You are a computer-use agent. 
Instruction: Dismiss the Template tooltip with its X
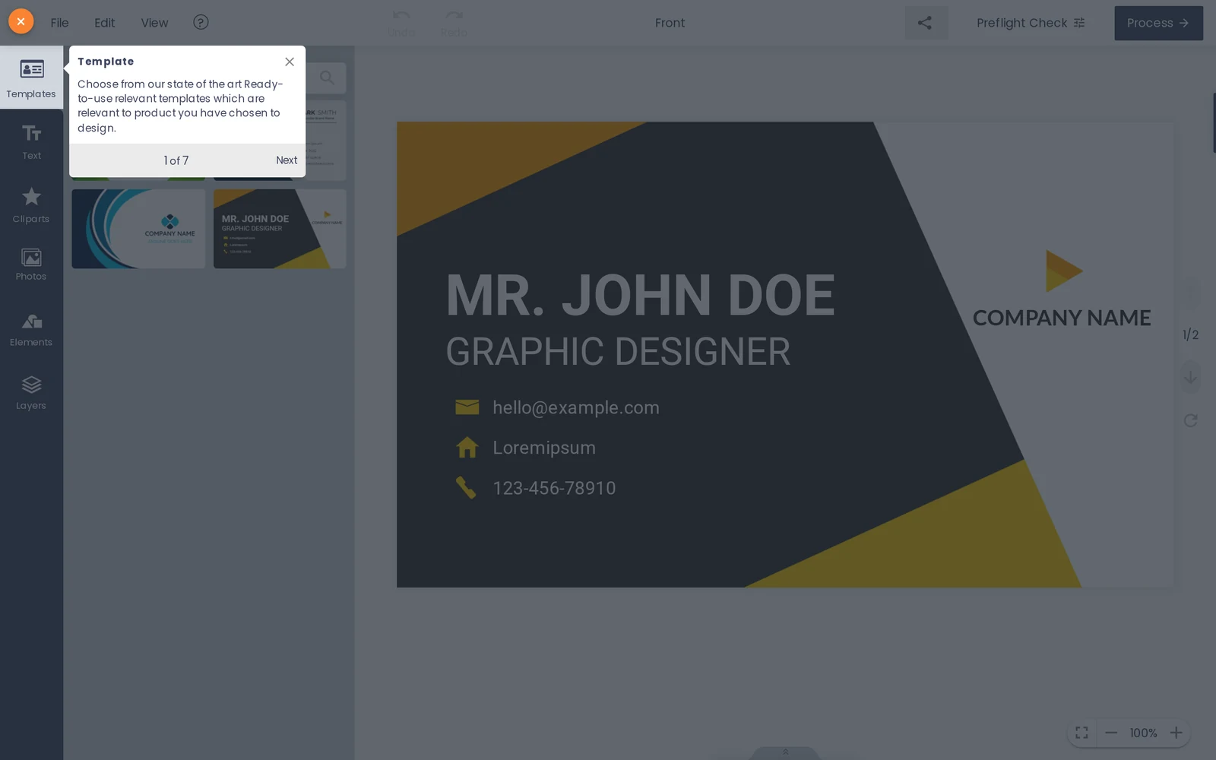(290, 62)
